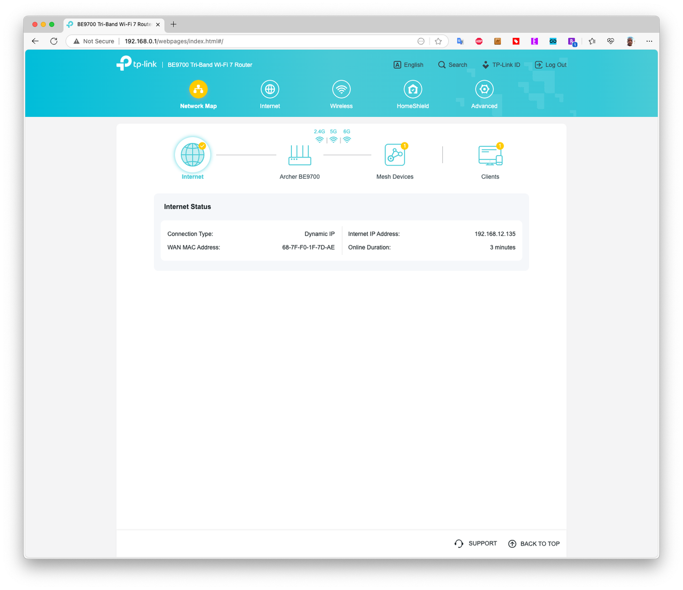Select the Archer BE9700 router icon
The height and width of the screenshot is (590, 683).
pos(300,155)
